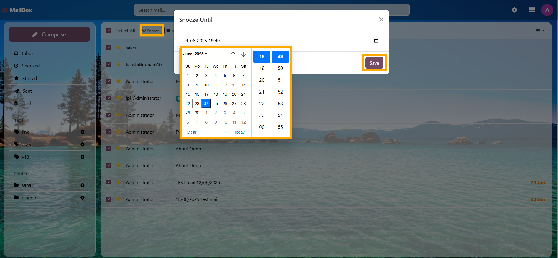Screen dimensions: 558x258
Task: Open settings gear for knk tag
Action: (x=83, y=132)
